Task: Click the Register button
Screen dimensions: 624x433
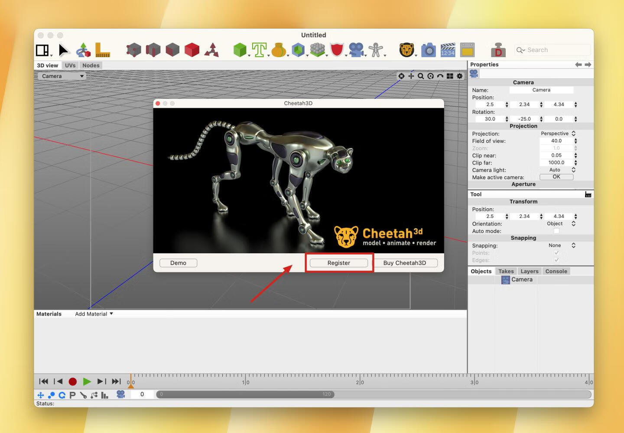Action: click(x=339, y=263)
